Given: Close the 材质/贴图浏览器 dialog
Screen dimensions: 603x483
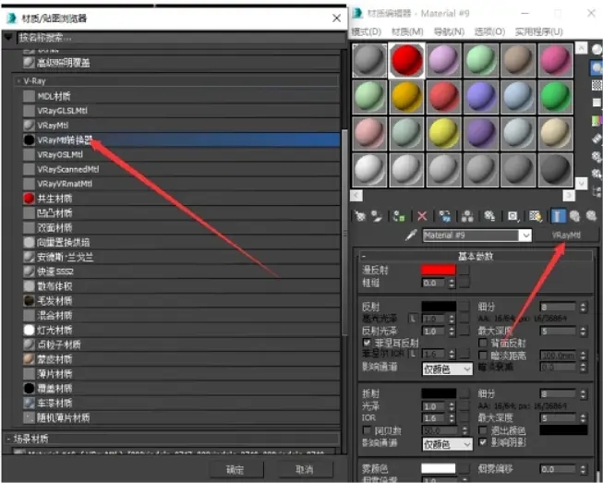Looking at the screenshot, I should 336,18.
